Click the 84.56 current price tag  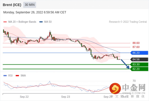pyautogui.click(x=139, y=60)
